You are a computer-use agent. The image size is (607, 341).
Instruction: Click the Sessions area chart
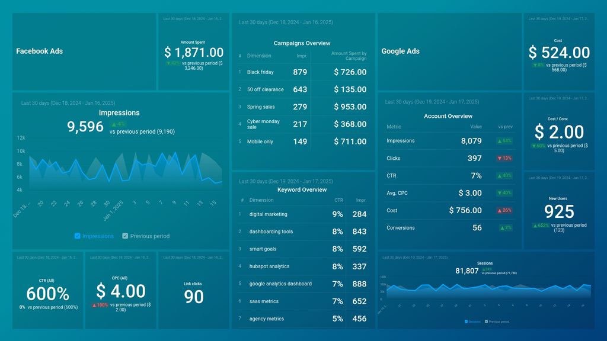[x=488, y=291]
